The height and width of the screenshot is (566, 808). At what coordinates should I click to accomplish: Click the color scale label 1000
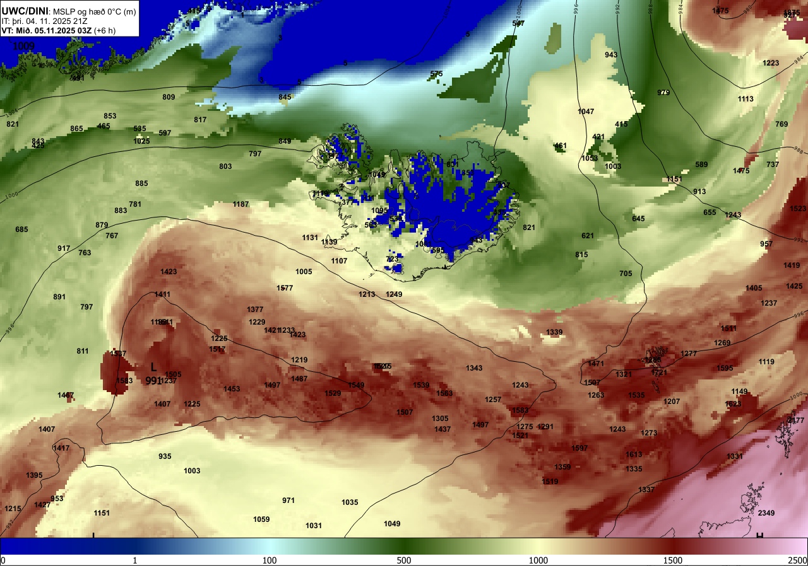(x=538, y=560)
